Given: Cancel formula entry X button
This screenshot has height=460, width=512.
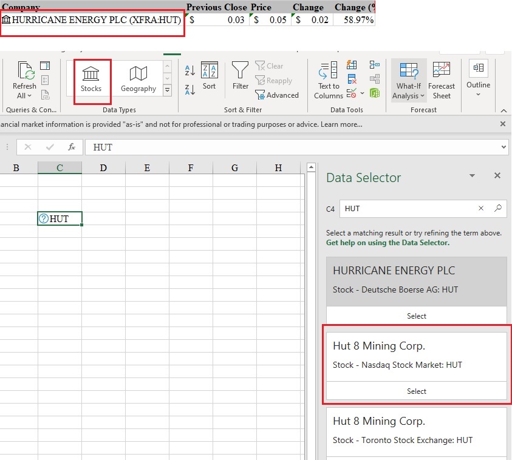Looking at the screenshot, I should (28, 147).
